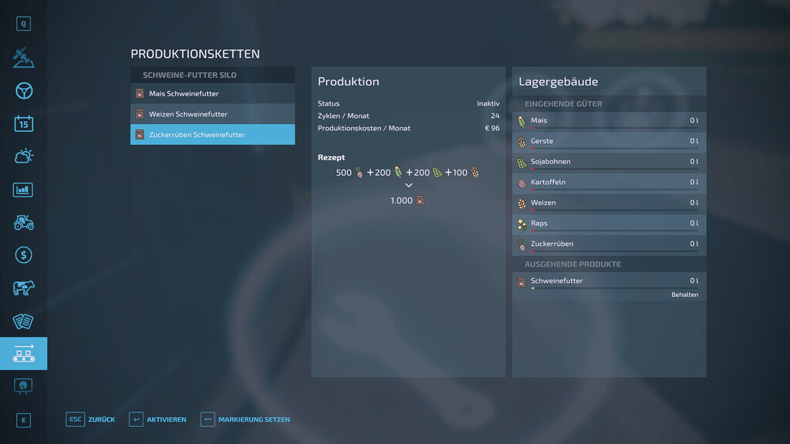Click the E next page key icon
The image size is (790, 444).
23,420
